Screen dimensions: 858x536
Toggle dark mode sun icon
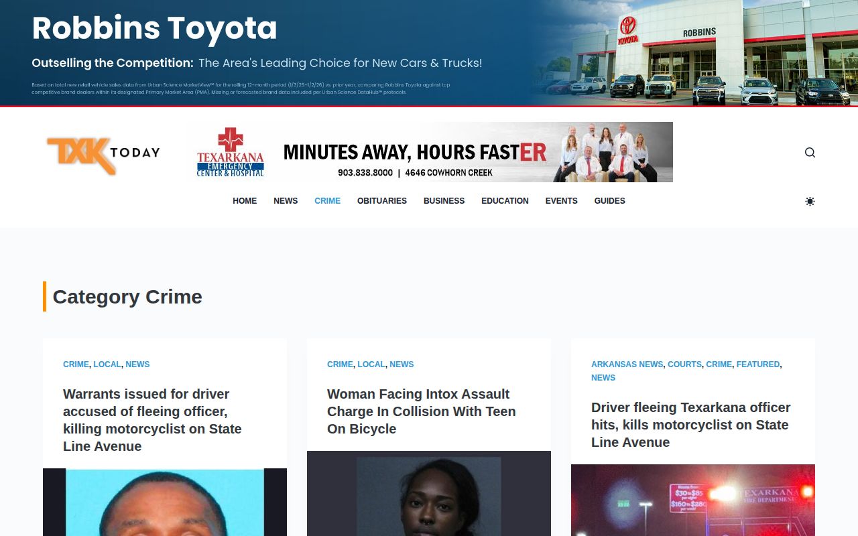point(810,201)
